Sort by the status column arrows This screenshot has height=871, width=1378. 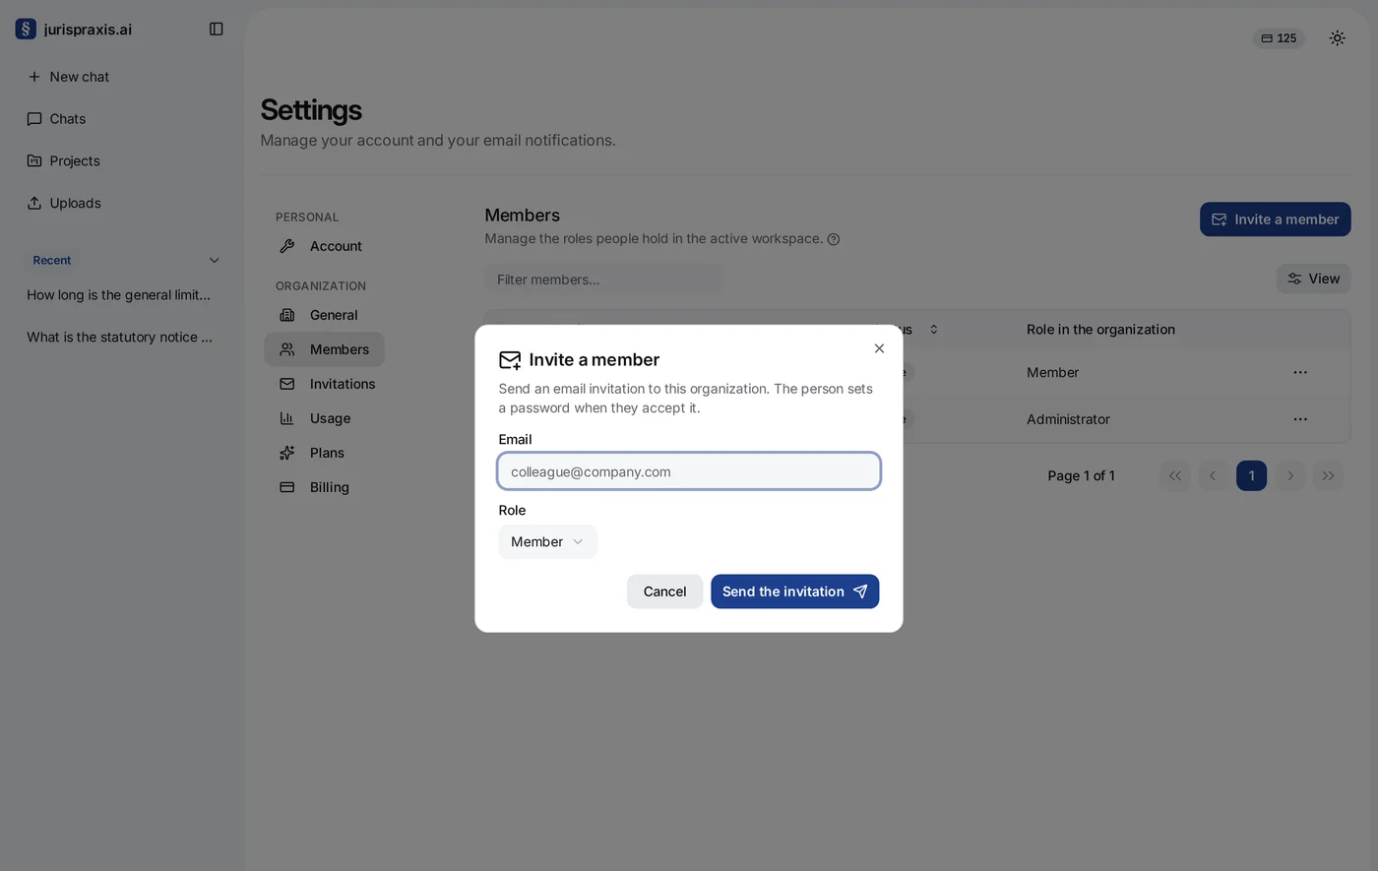(x=933, y=330)
